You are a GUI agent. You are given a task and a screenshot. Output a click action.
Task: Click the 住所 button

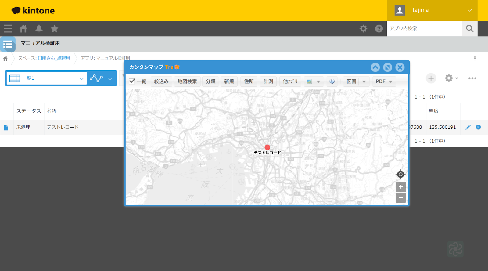[x=249, y=81]
